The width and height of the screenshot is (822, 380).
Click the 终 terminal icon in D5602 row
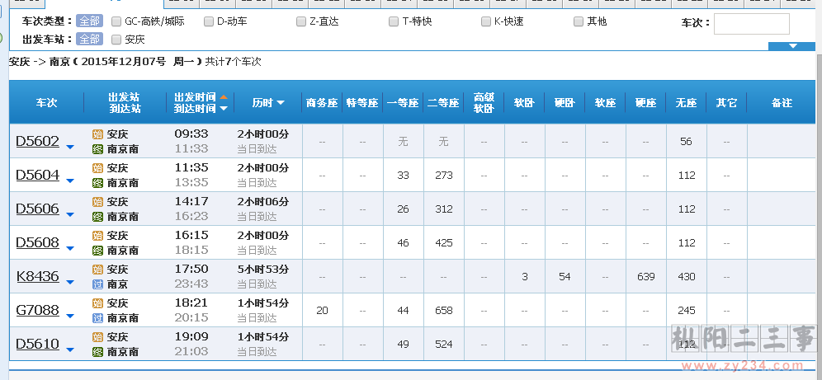click(97, 148)
